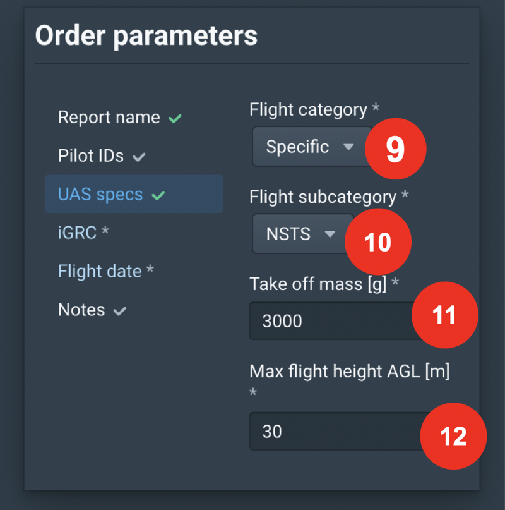
Task: Click the Order parameters heading
Action: (x=146, y=35)
